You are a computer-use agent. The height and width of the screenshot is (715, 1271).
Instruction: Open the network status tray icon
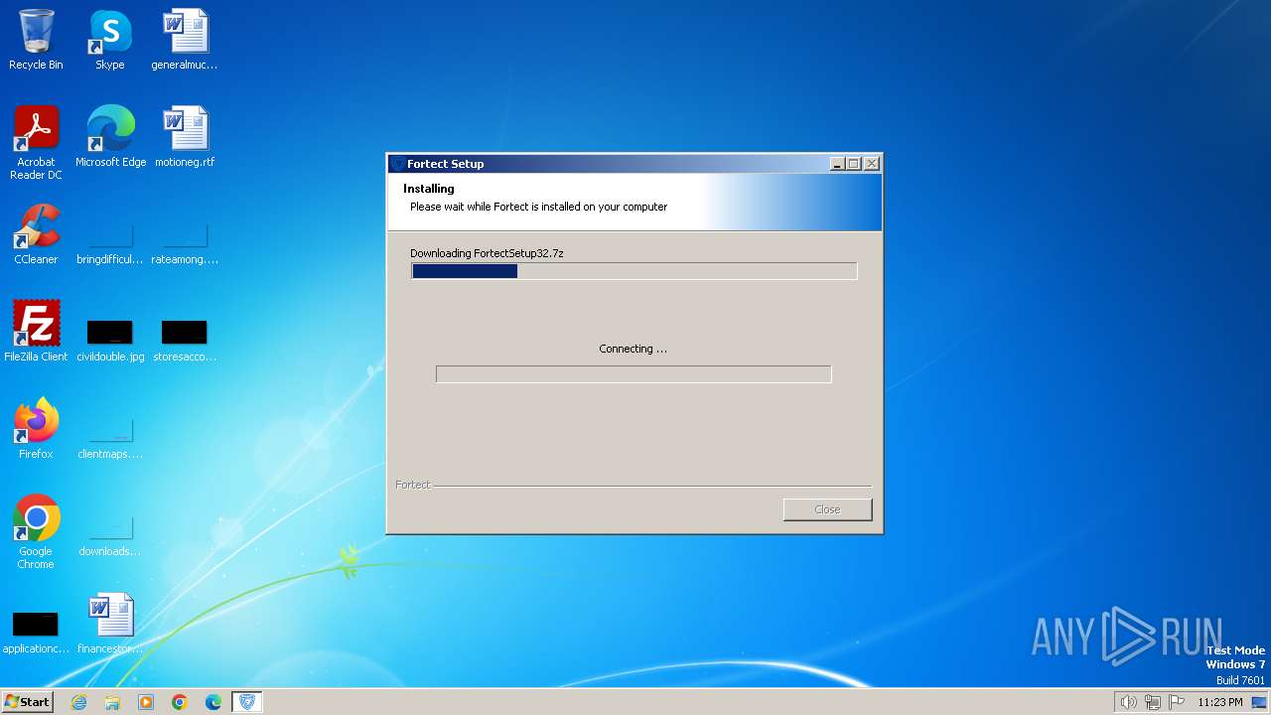tap(1153, 702)
